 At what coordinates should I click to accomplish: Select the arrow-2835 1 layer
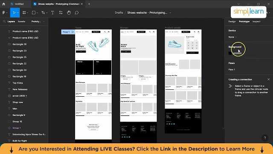[x=20, y=96]
